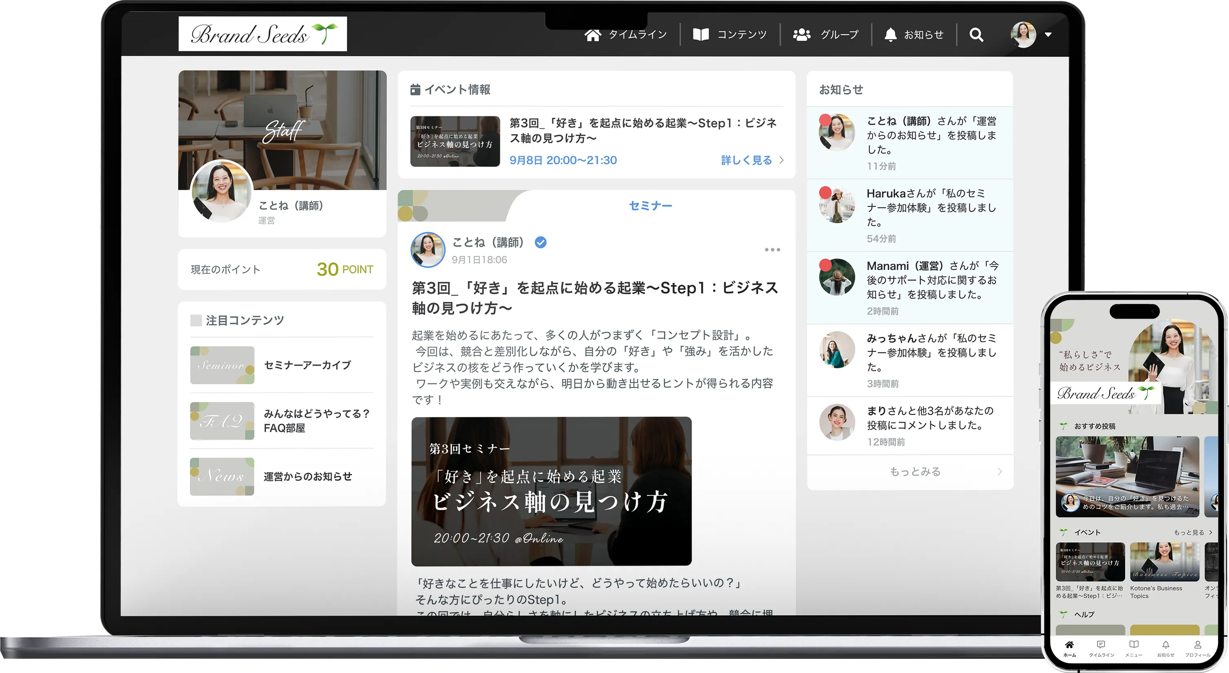Screen dimensions: 1229x673
Task: Click the calendar icon beside イベント情報
Action: (x=415, y=89)
